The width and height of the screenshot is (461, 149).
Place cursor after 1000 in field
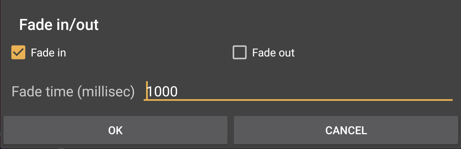click(179, 92)
